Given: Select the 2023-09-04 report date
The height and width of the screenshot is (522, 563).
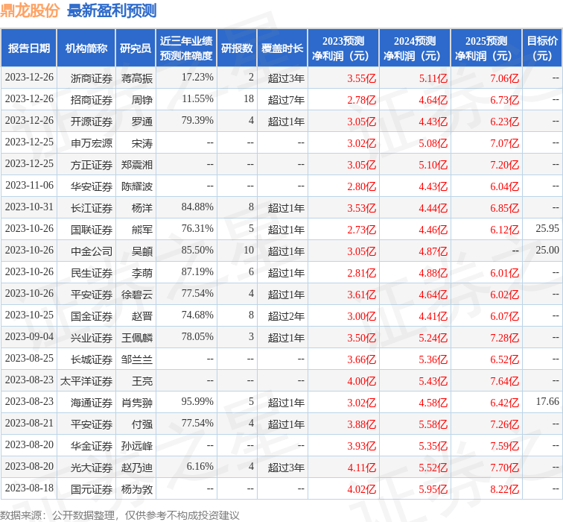Looking at the screenshot, I should (30, 336).
